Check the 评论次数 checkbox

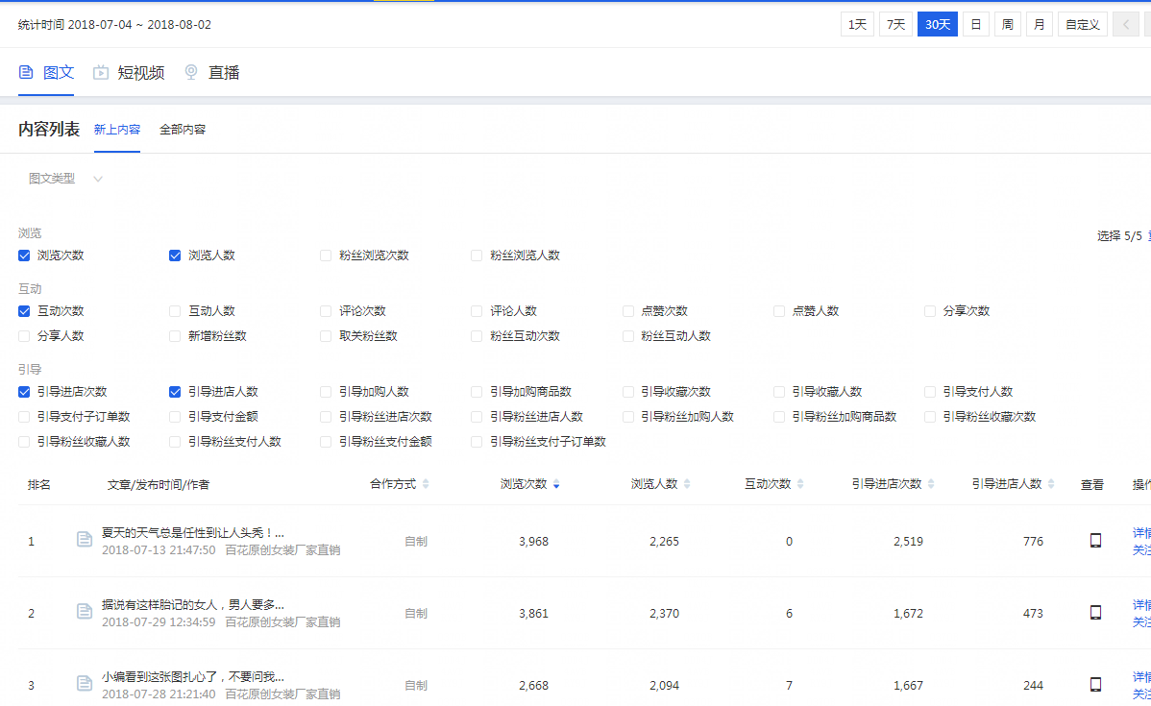click(x=326, y=311)
